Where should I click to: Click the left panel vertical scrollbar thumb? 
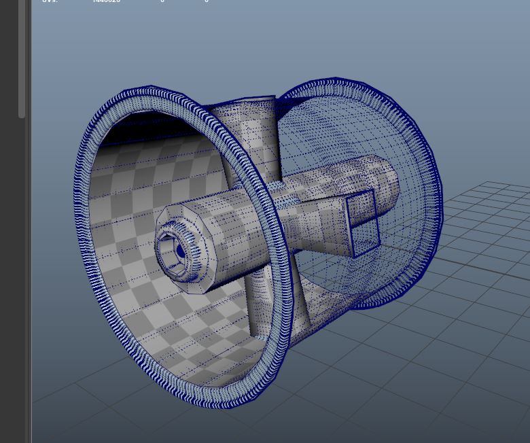coord(22,59)
